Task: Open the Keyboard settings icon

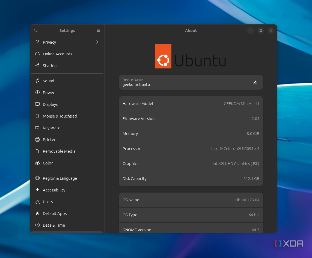Action: pyautogui.click(x=37, y=128)
